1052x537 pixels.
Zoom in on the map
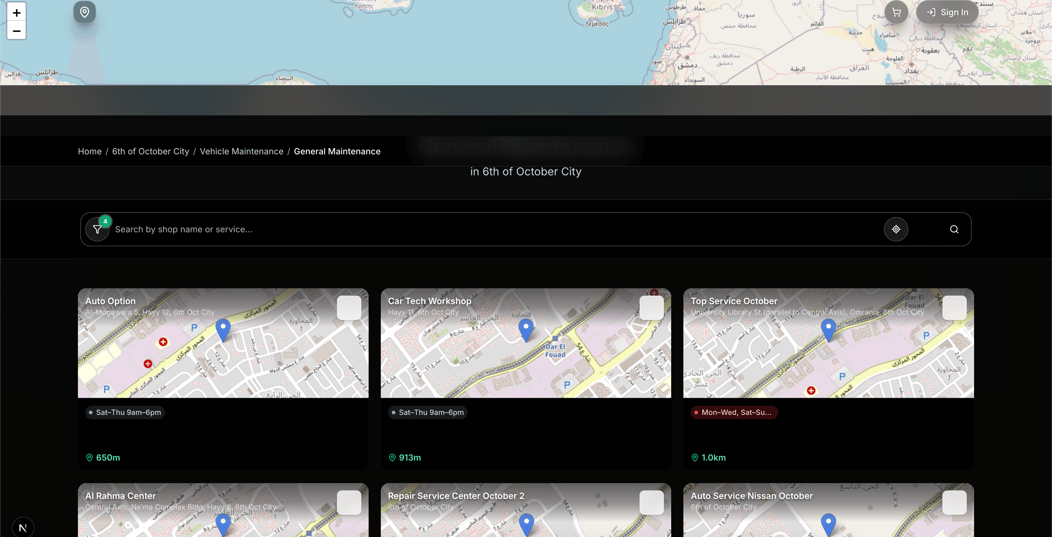[x=16, y=12]
